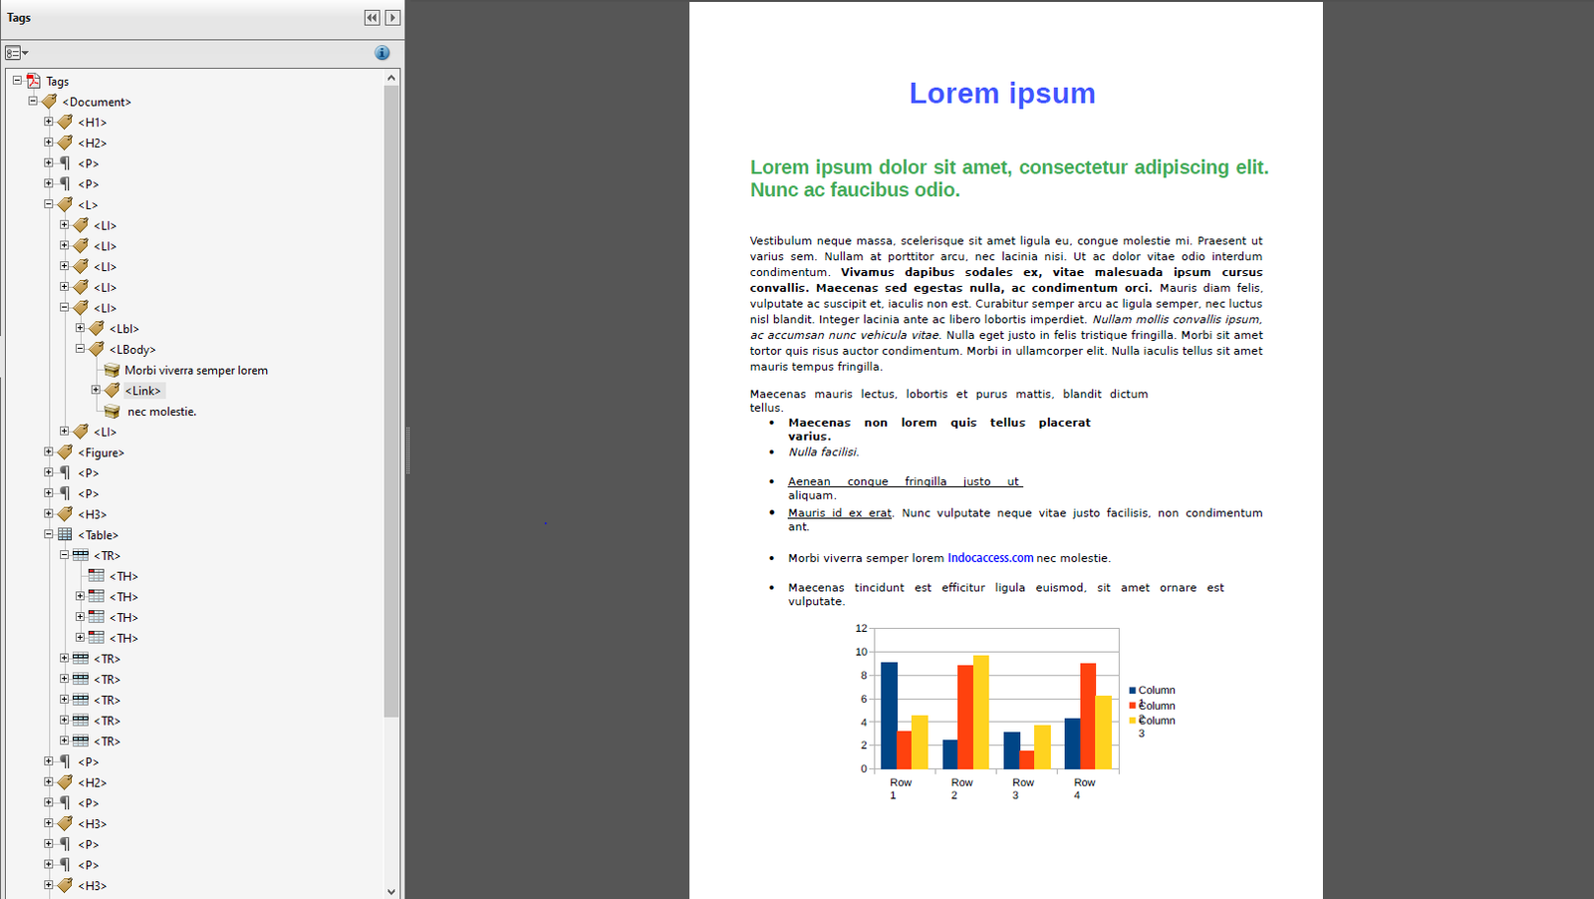Select the first <TH> table cell icon

(96, 575)
